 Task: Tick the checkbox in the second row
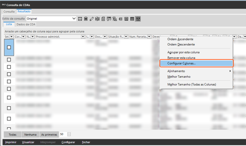point(9,60)
